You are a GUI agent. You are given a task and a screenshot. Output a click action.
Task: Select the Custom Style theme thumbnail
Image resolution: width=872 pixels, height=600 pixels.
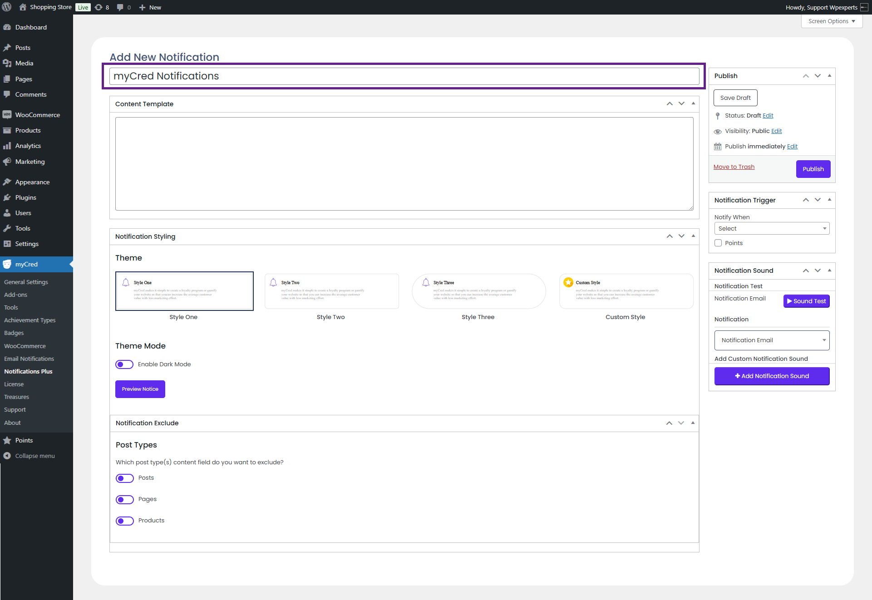pos(626,291)
